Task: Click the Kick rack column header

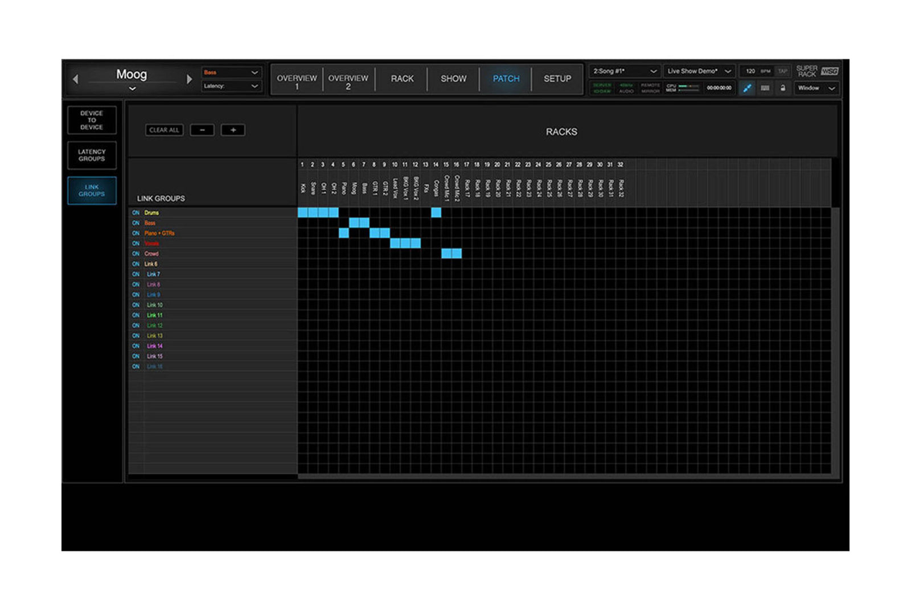Action: click(303, 188)
